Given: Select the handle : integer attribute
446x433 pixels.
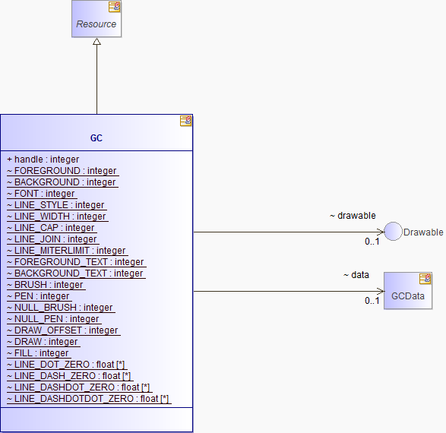Looking at the screenshot, I should (x=43, y=160).
